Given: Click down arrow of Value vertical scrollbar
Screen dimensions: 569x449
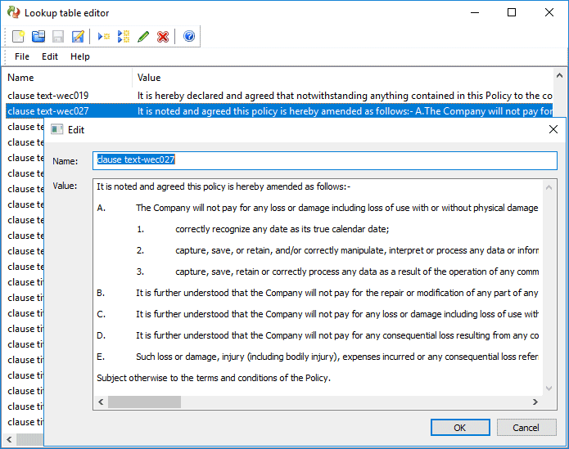Looking at the screenshot, I should [549, 388].
